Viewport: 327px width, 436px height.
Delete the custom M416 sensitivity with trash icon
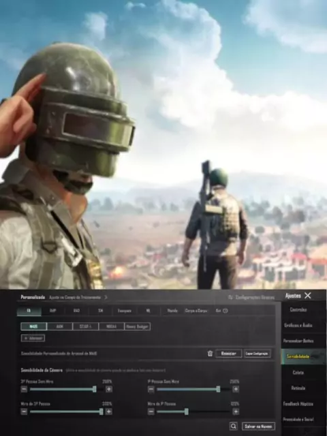(x=211, y=354)
